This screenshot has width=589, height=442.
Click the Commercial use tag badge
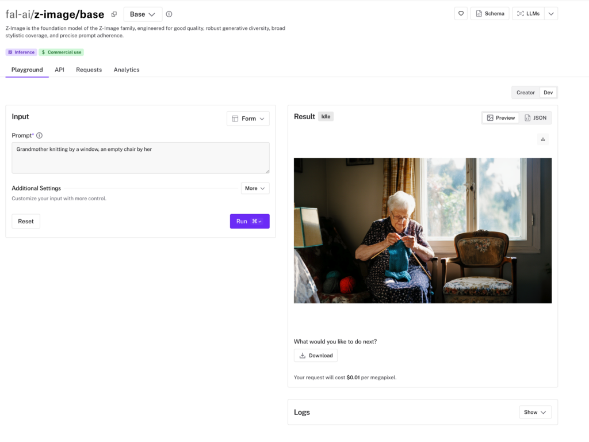[62, 52]
